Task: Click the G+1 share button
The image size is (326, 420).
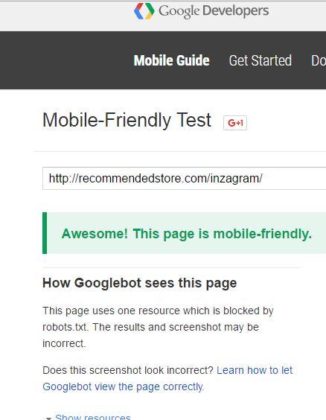Action: click(x=235, y=123)
